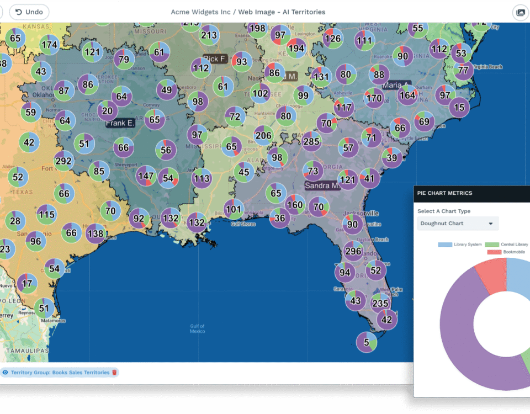Click the cluster marker showing 206

point(263,136)
